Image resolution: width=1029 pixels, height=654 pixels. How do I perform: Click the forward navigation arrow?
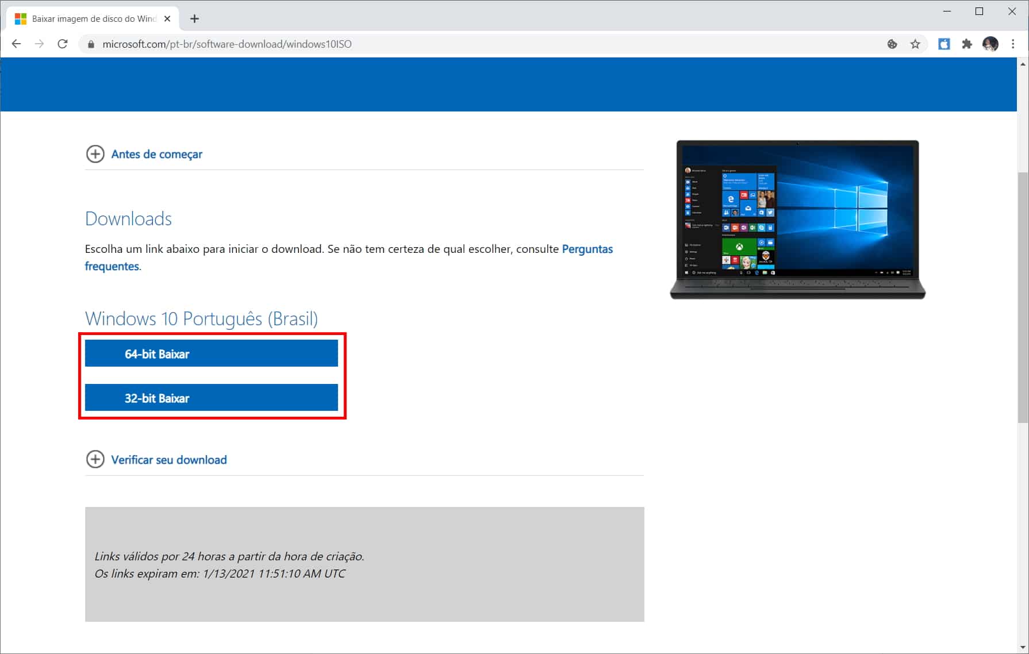39,44
